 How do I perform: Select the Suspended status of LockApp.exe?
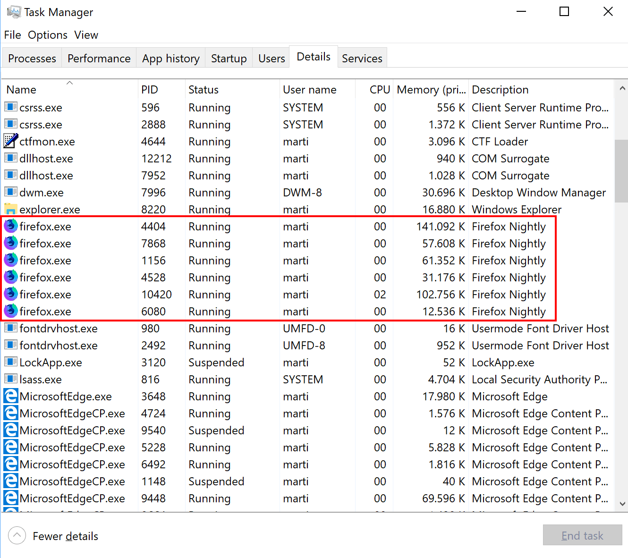[216, 363]
